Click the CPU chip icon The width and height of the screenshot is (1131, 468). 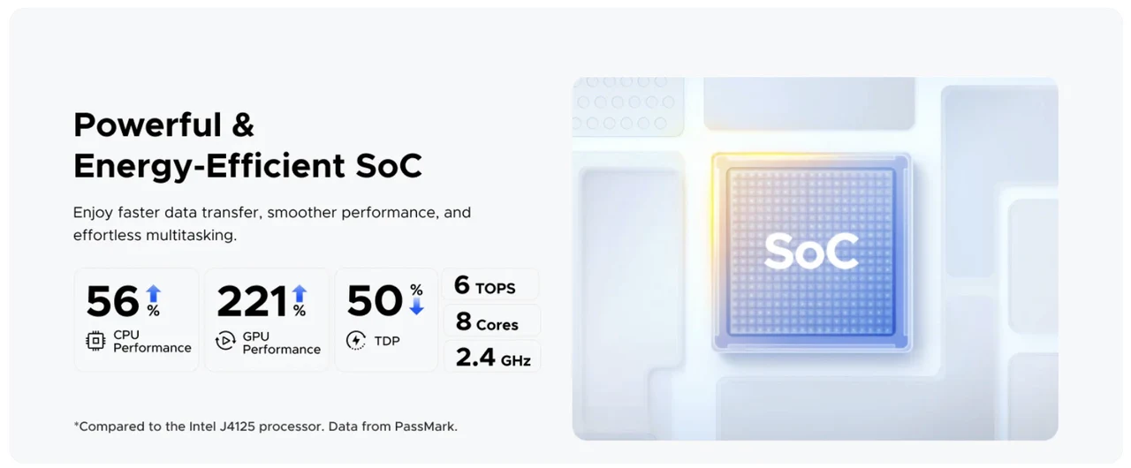click(x=95, y=341)
